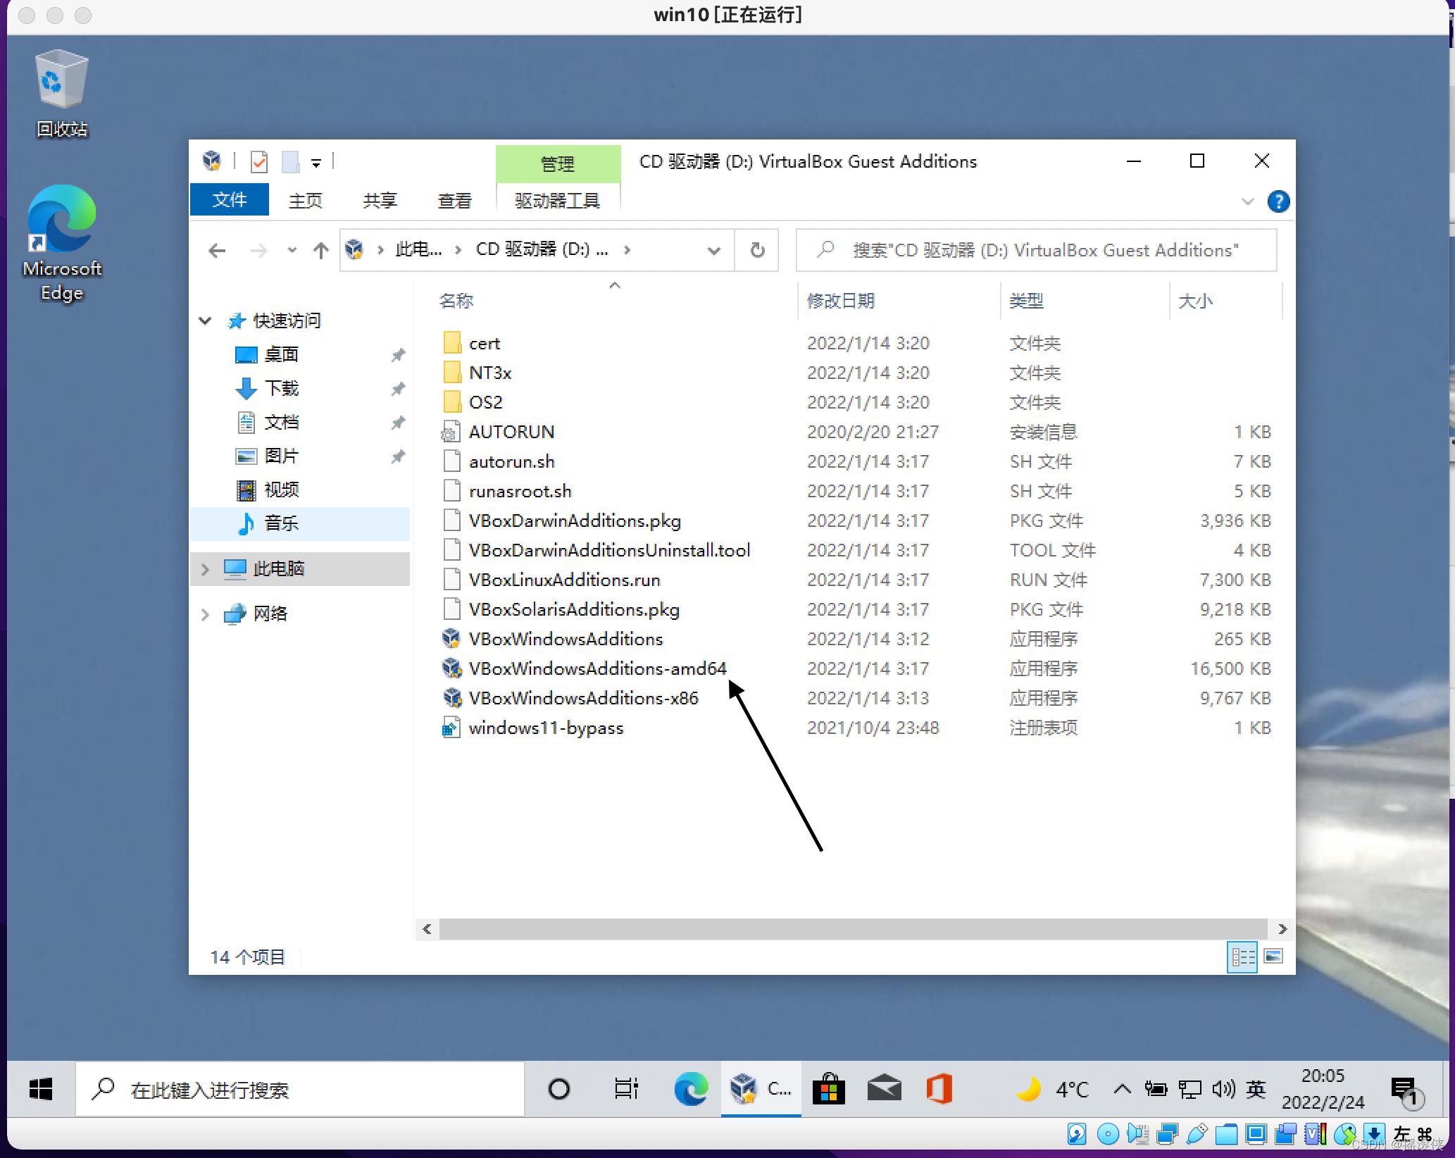
Task: Open the 查看 ribbon tab
Action: 454,201
